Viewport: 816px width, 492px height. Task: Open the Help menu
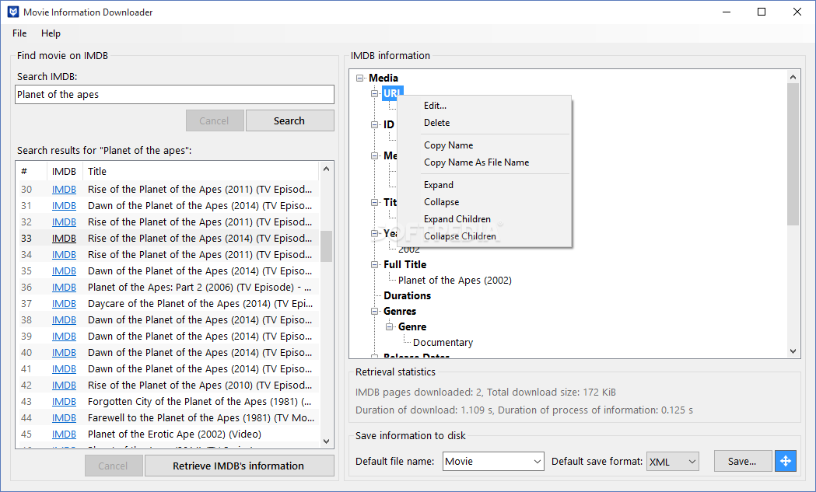point(51,33)
